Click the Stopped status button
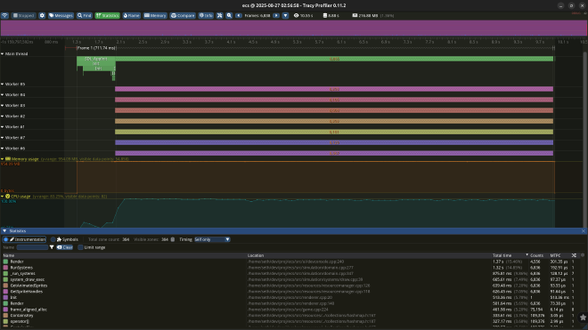588x330 pixels. 23,15
